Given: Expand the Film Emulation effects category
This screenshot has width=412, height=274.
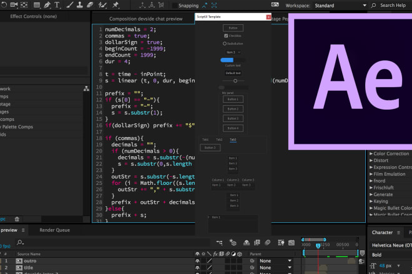Looking at the screenshot, I should tap(371, 174).
